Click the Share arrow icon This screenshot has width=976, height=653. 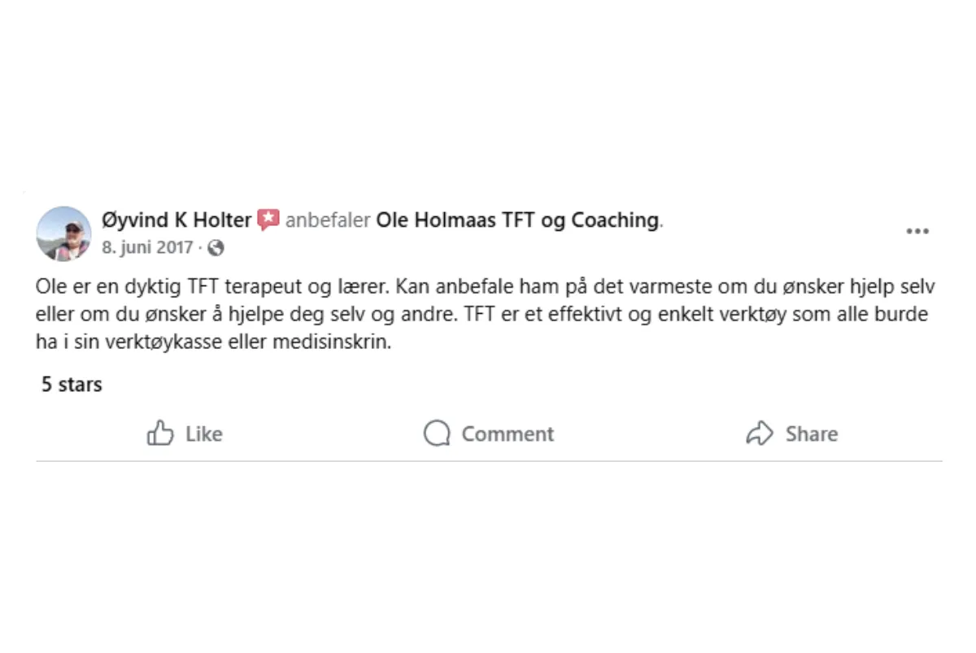pyautogui.click(x=759, y=433)
